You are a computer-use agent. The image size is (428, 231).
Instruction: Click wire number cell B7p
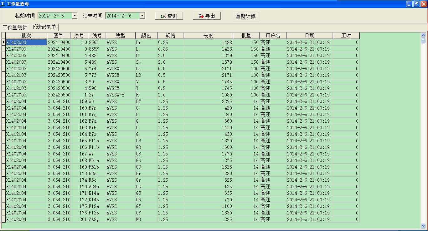(97, 108)
